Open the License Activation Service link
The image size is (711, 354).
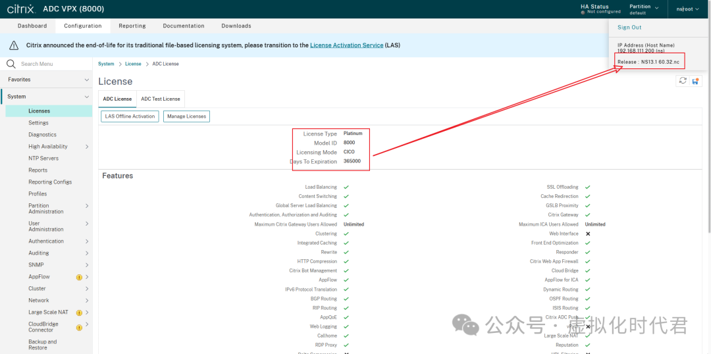coord(346,45)
